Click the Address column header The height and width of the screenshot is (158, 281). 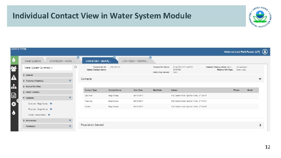click(x=174, y=90)
